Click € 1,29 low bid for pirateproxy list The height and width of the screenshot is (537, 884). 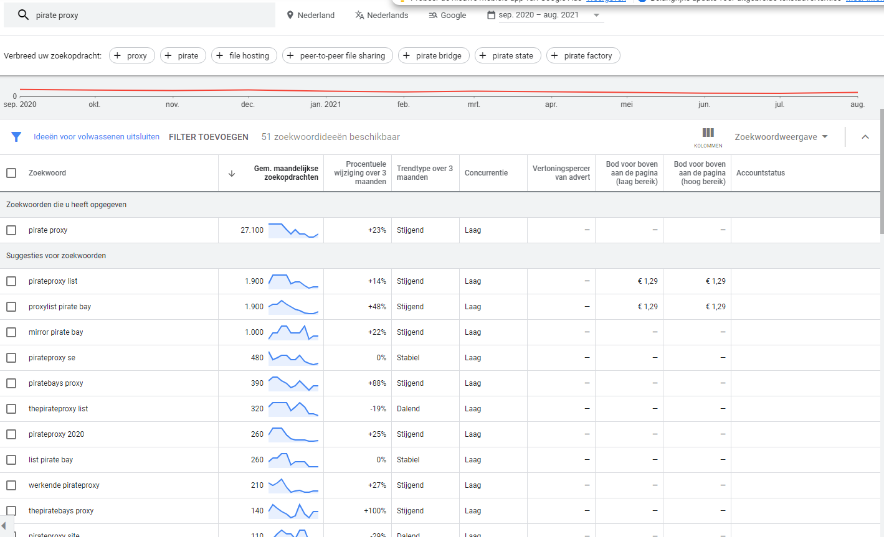tap(647, 281)
